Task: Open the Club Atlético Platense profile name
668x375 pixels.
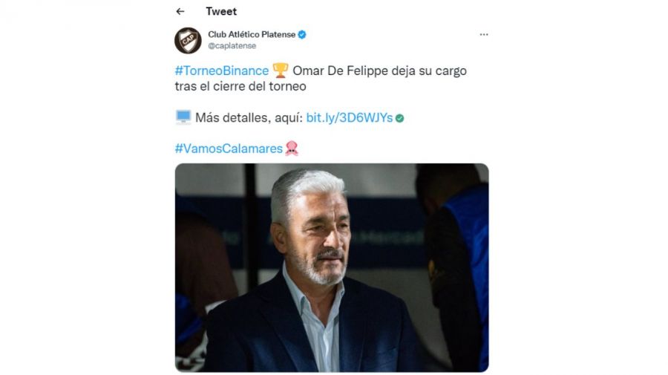Action: point(252,34)
